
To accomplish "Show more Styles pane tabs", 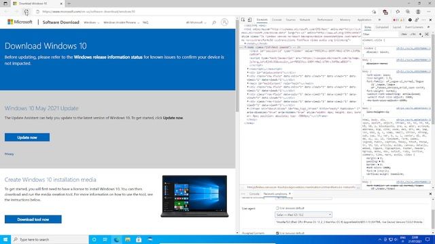I will [428, 27].
